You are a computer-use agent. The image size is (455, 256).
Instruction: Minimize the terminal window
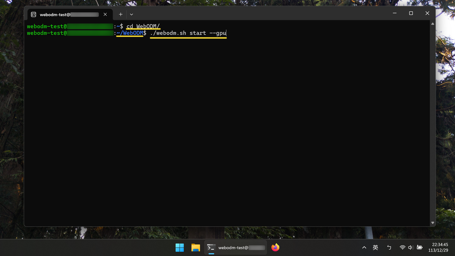(395, 13)
